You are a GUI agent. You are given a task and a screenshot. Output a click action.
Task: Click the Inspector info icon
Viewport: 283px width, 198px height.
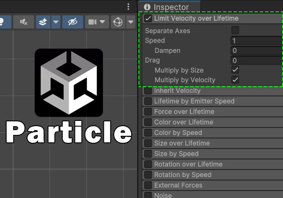point(147,7)
